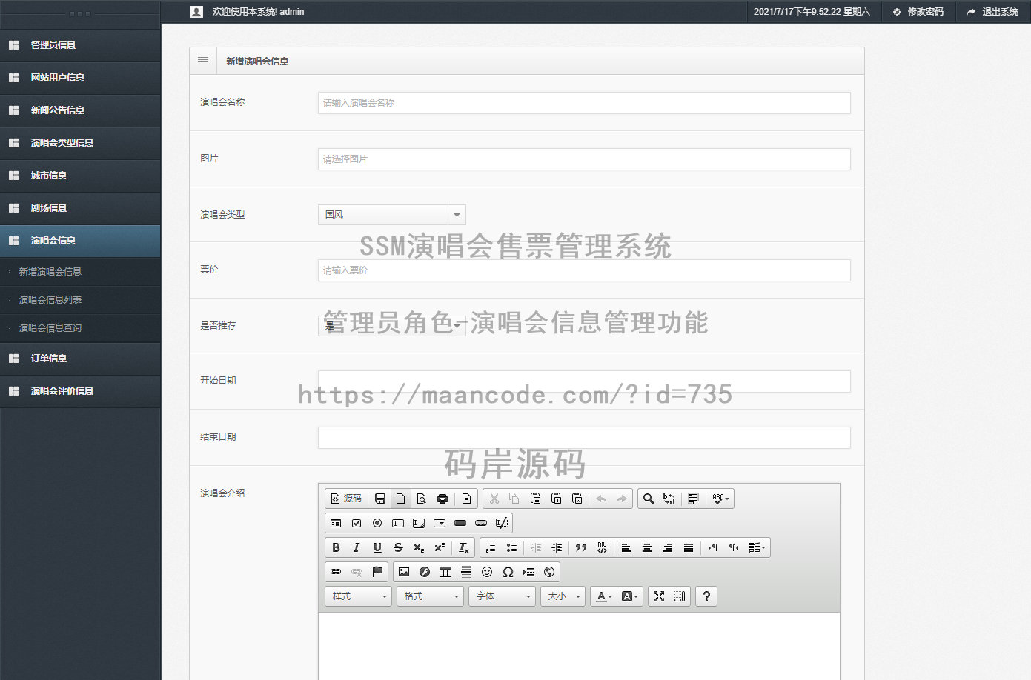Click the Block Quote icon
Viewport: 1031px width, 680px height.
pos(581,547)
